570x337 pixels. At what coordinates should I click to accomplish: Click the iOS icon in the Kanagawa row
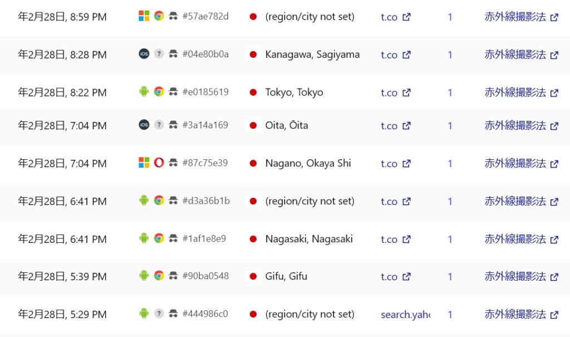point(144,54)
